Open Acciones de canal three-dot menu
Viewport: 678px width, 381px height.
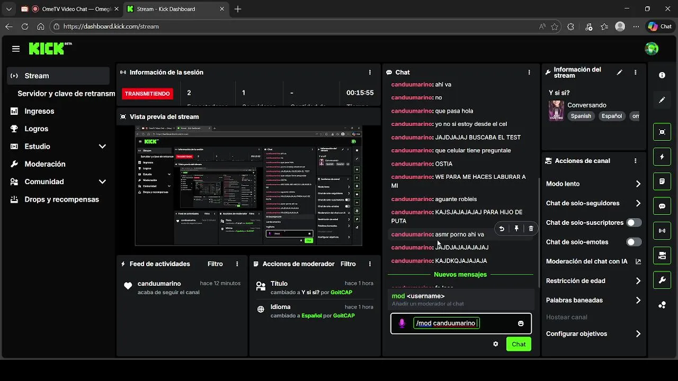635,161
